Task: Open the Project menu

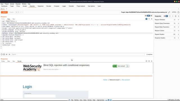Action: (x=7, y=4)
